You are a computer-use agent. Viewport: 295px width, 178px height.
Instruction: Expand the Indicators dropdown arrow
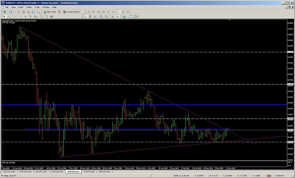[x=126, y=17]
